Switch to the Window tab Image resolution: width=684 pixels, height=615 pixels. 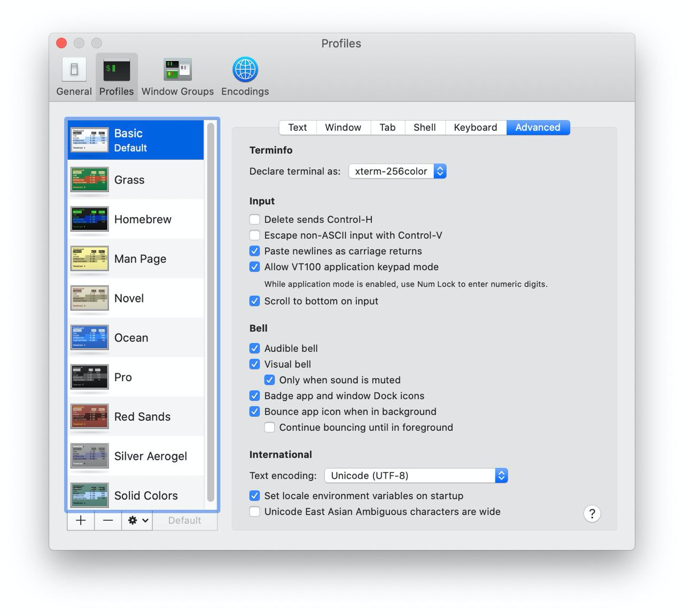(343, 128)
